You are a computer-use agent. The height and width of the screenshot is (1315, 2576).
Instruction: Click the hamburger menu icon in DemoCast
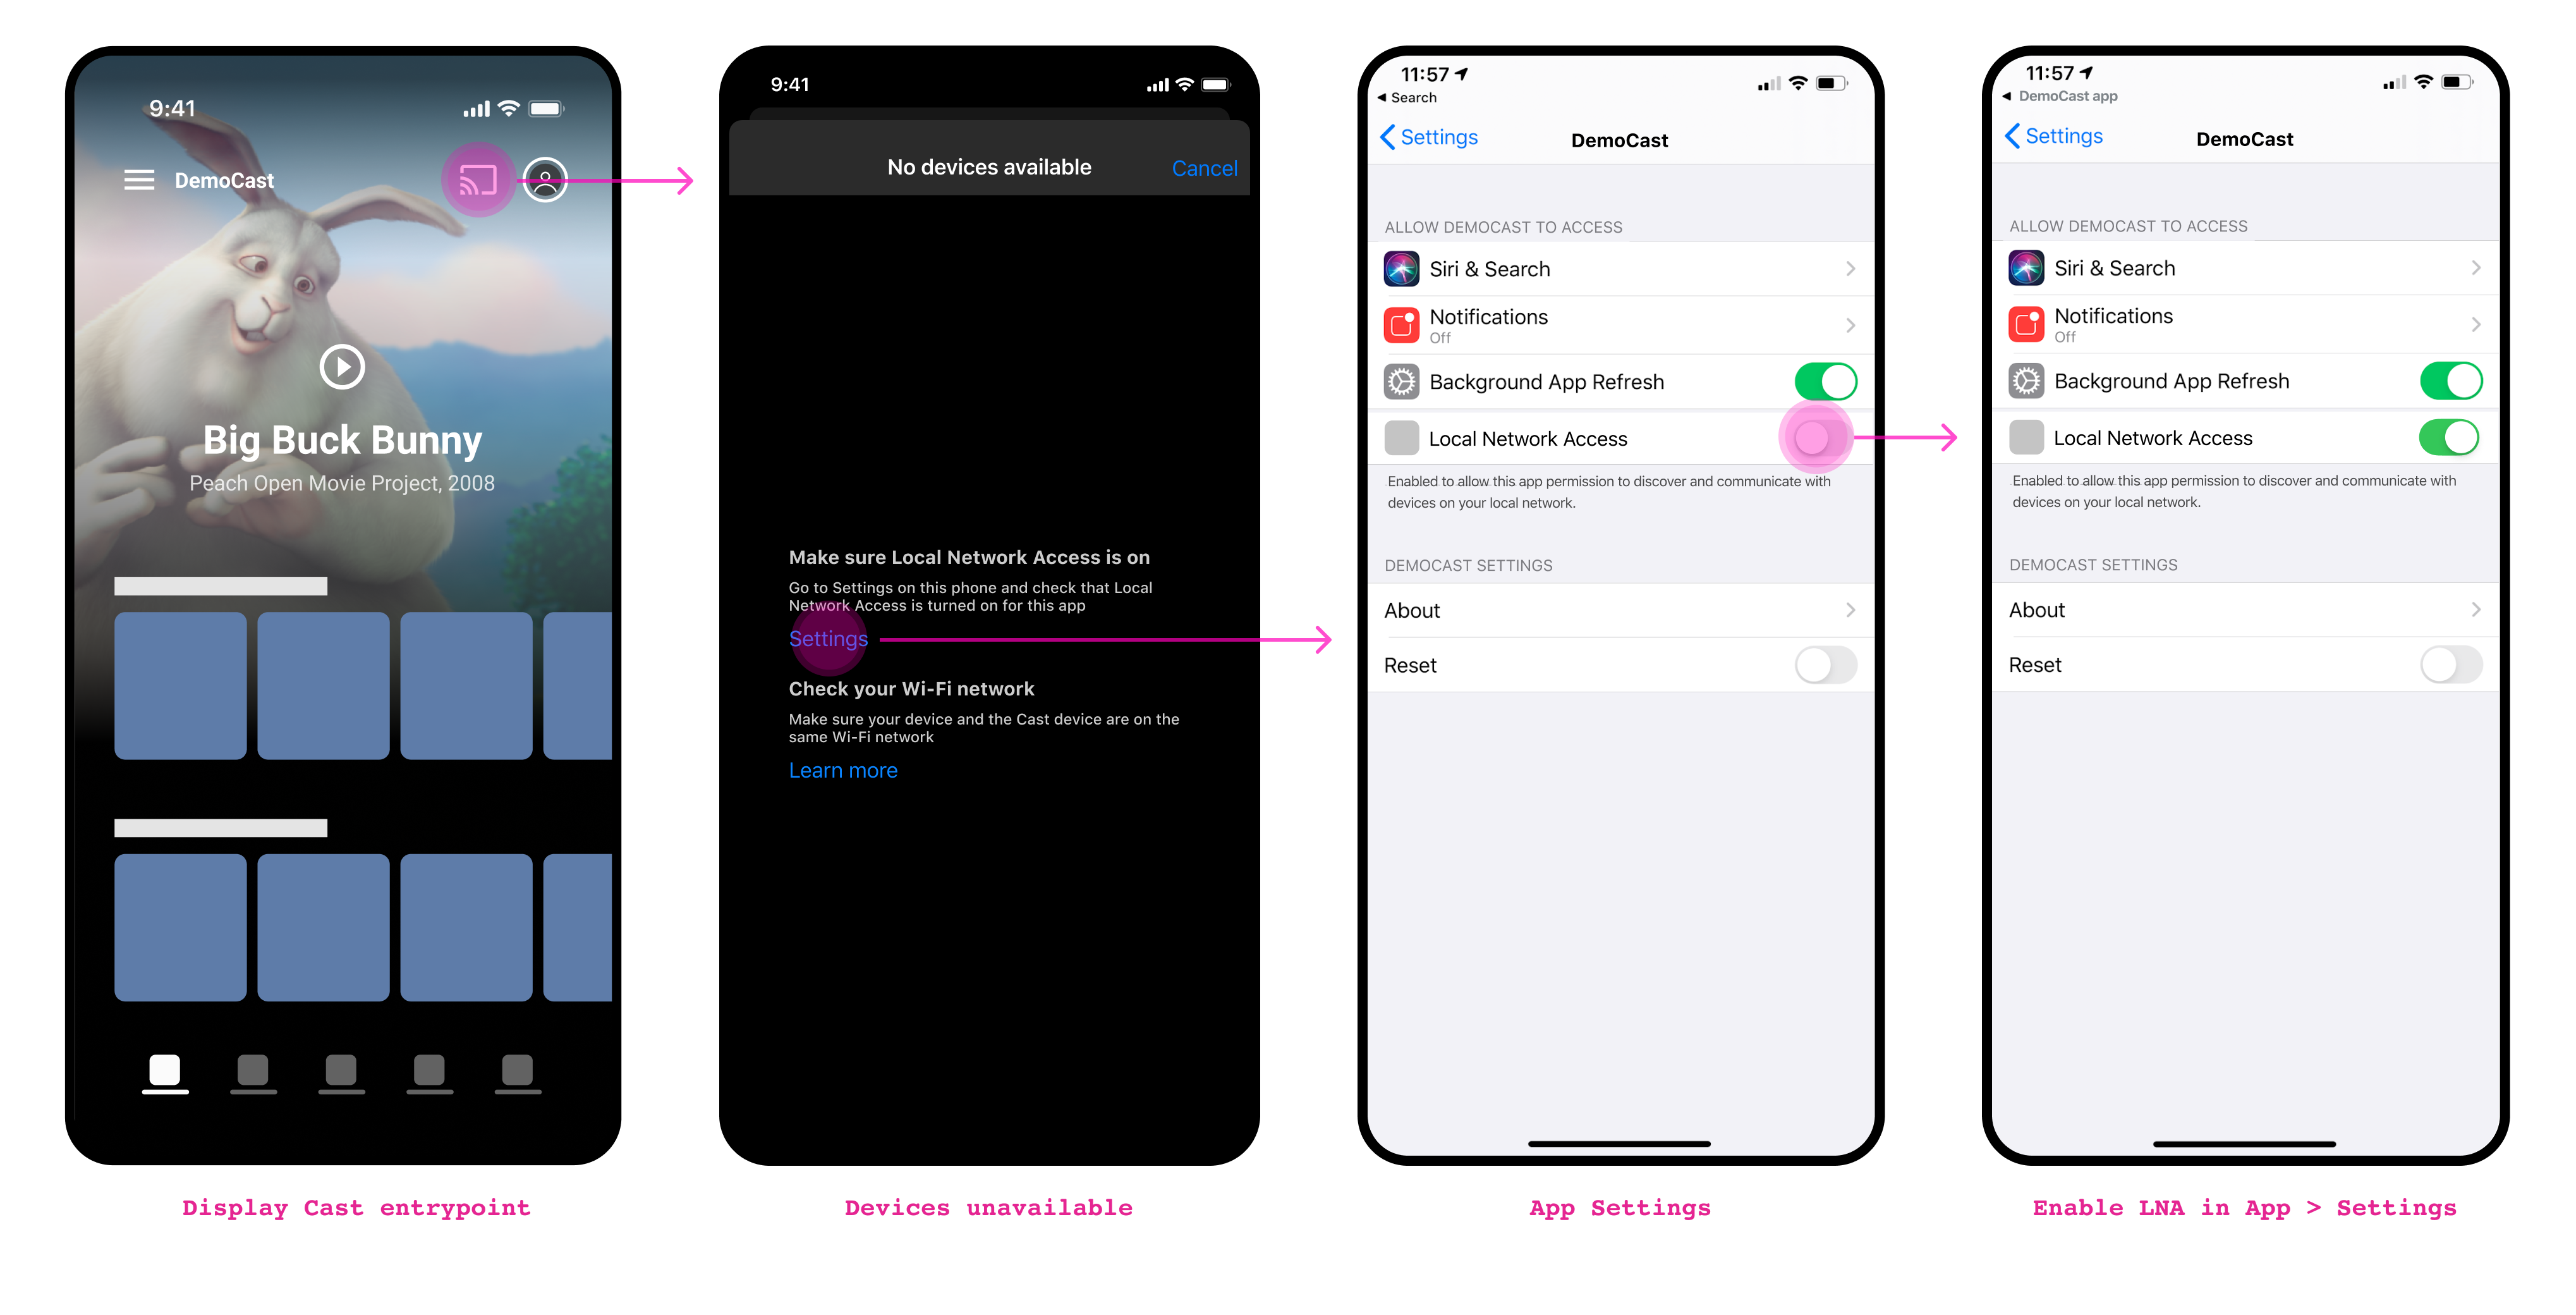pyautogui.click(x=133, y=180)
